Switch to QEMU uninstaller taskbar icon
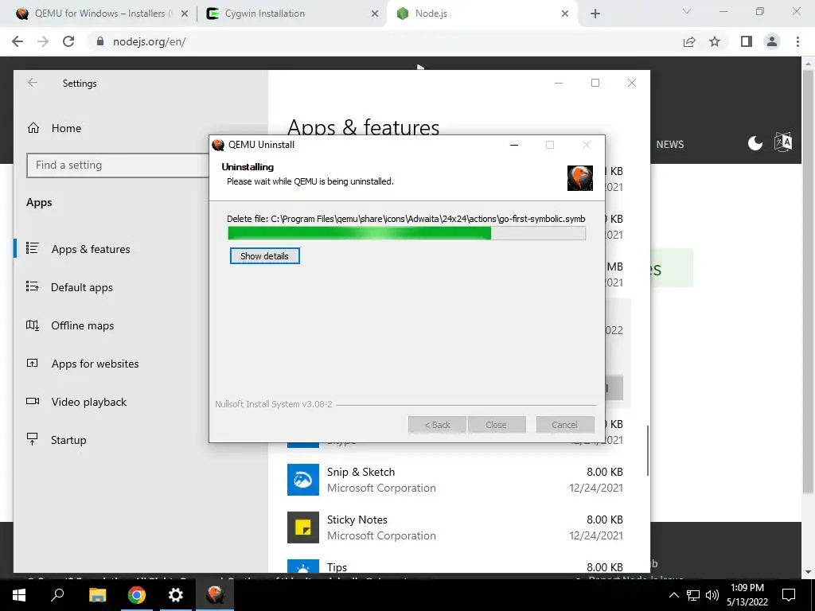This screenshot has height=611, width=815. click(x=215, y=595)
